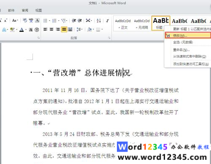Click the Text Effects glowing A icon
Image resolution: width=211 pixels, height=164 pixels.
(x=4, y=30)
